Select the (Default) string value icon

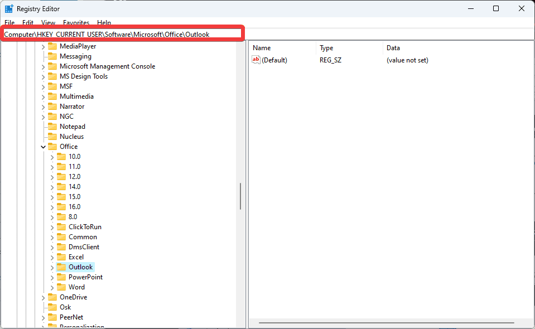pos(256,60)
